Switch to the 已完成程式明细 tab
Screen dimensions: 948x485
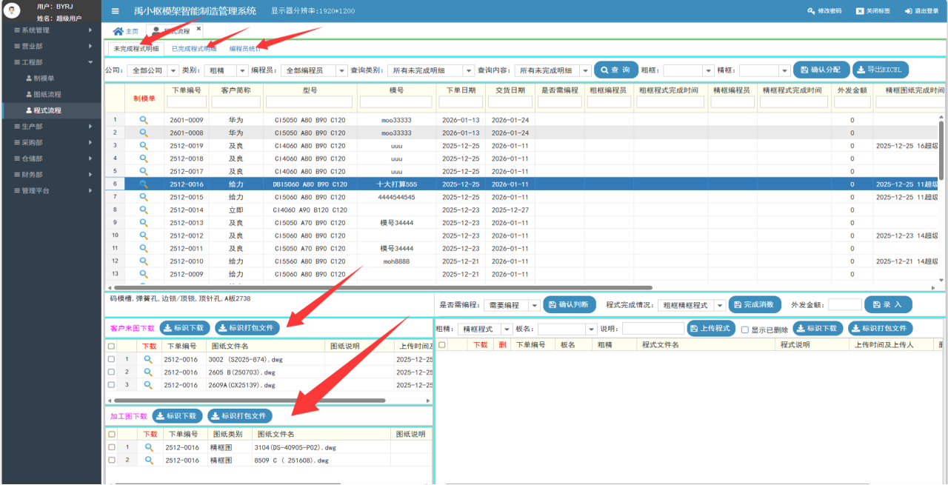(x=194, y=49)
